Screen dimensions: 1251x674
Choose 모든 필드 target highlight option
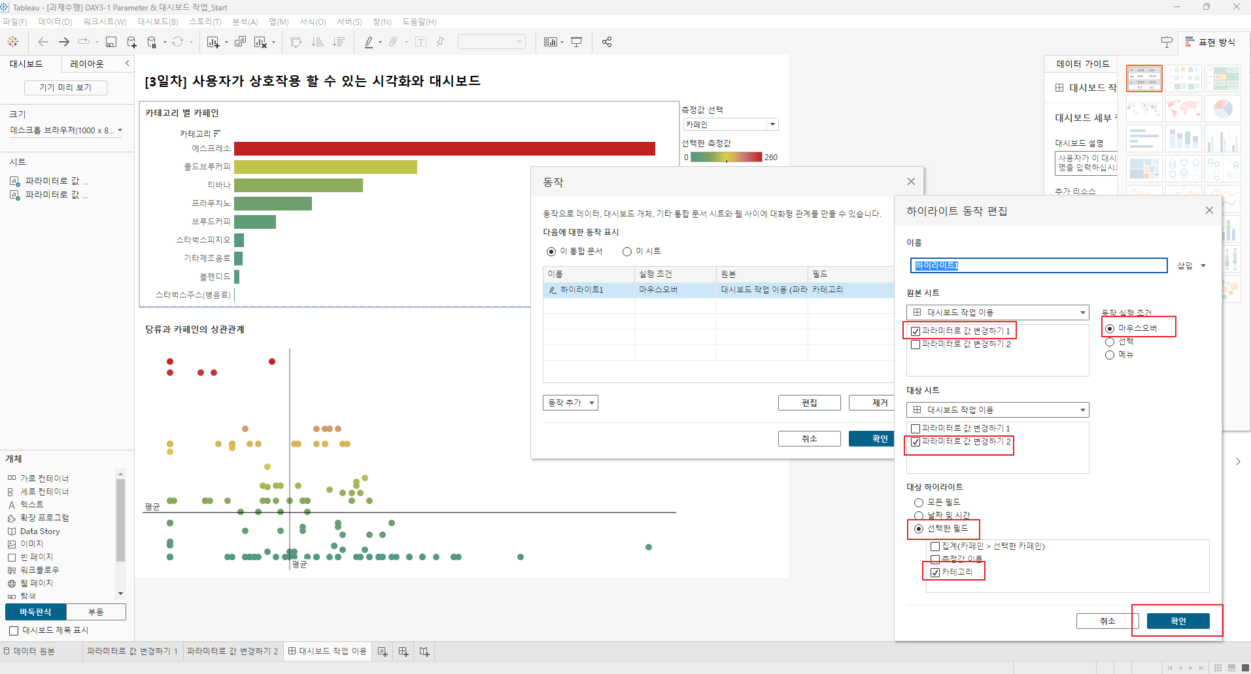click(x=919, y=503)
